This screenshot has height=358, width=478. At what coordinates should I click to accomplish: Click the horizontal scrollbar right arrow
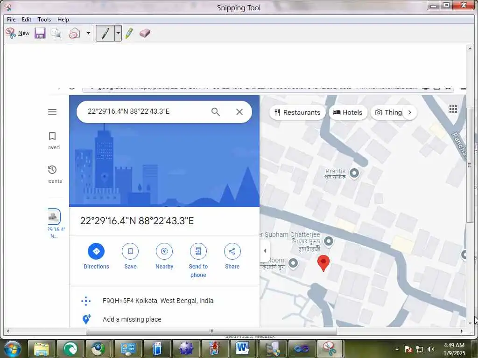(x=462, y=331)
